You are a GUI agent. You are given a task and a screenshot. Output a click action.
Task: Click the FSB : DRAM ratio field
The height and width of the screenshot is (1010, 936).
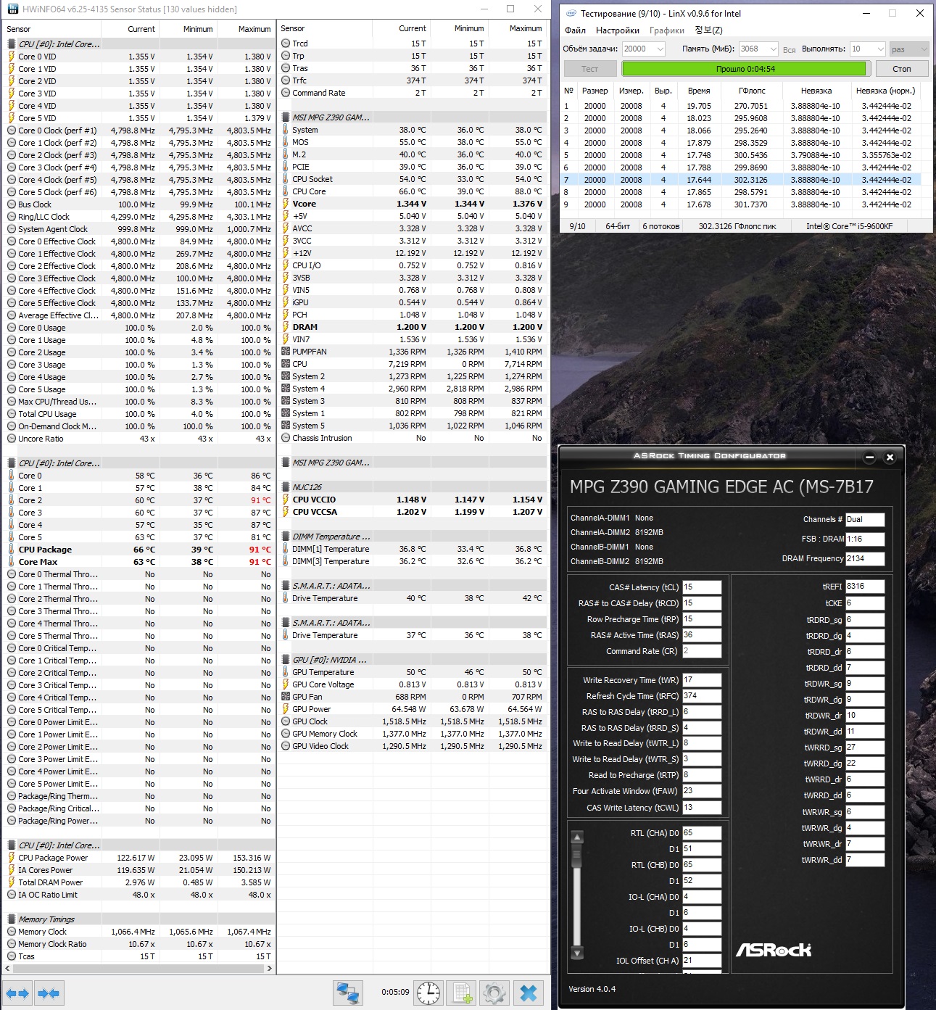[x=865, y=539]
